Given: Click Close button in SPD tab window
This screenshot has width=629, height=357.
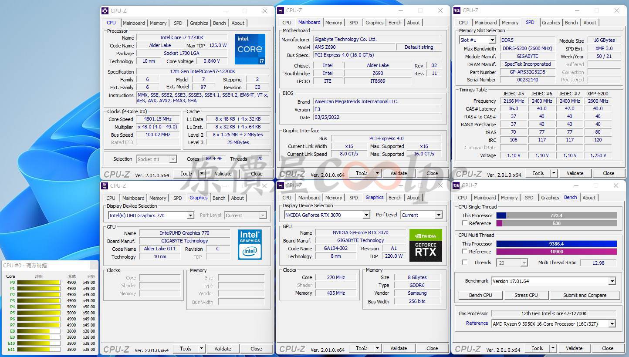Looking at the screenshot, I should (x=609, y=173).
